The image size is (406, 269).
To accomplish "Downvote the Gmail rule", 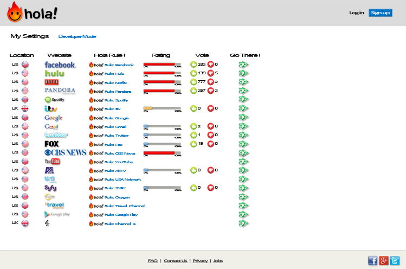I will 210,126.
